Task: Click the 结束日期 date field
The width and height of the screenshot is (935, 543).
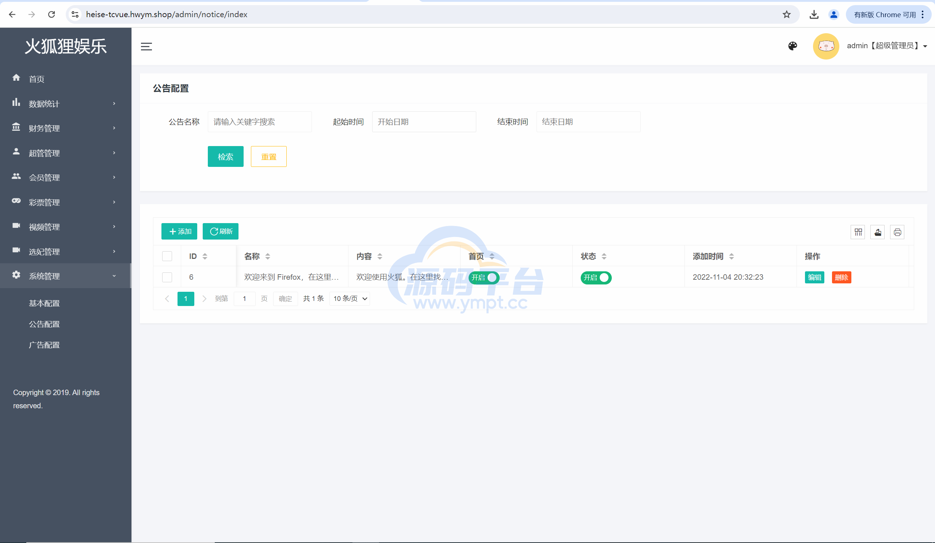Action: pyautogui.click(x=588, y=122)
